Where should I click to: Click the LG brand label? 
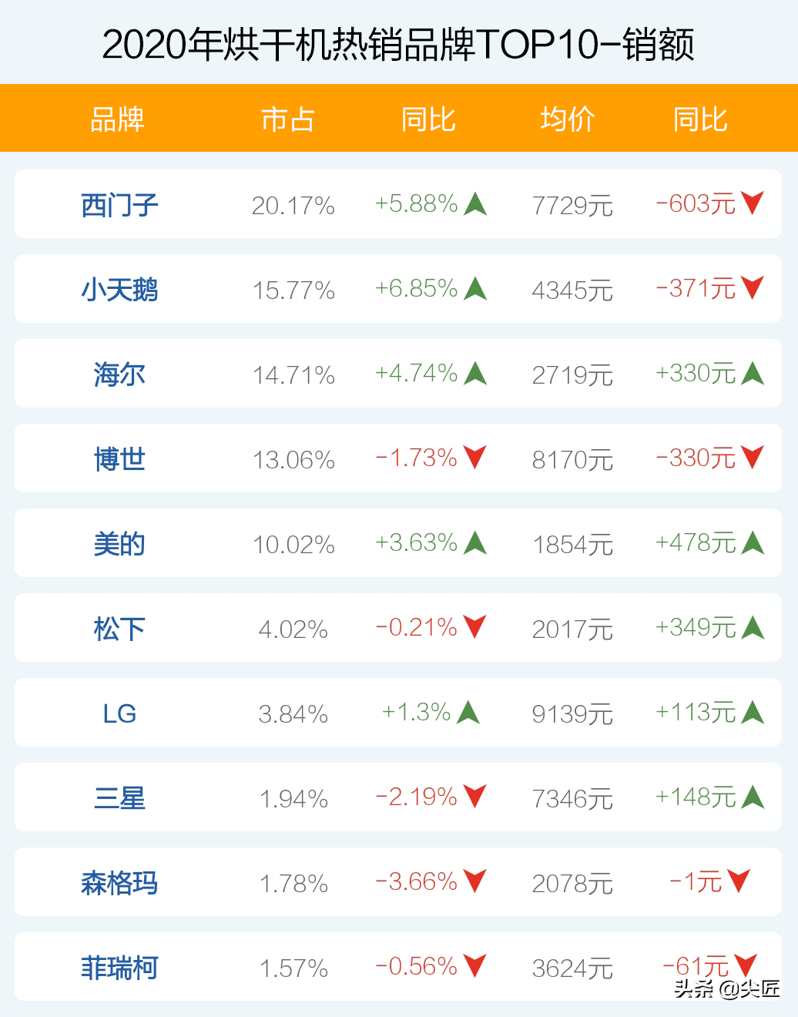(x=119, y=714)
